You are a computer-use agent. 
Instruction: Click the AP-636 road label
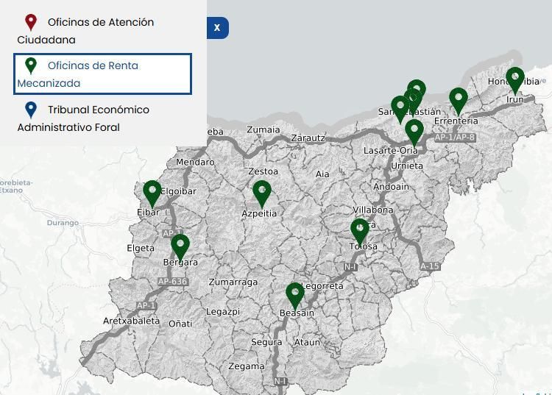[172, 282]
